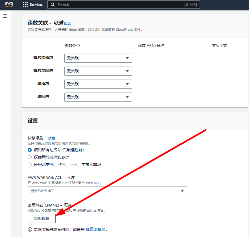This screenshot has height=237, width=249.
Task: Click 信息 next to 函数关联 - 可选
Action: pyautogui.click(x=67, y=23)
